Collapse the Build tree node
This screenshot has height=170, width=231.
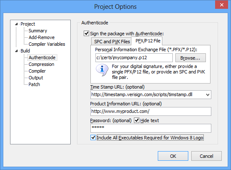click(x=16, y=51)
